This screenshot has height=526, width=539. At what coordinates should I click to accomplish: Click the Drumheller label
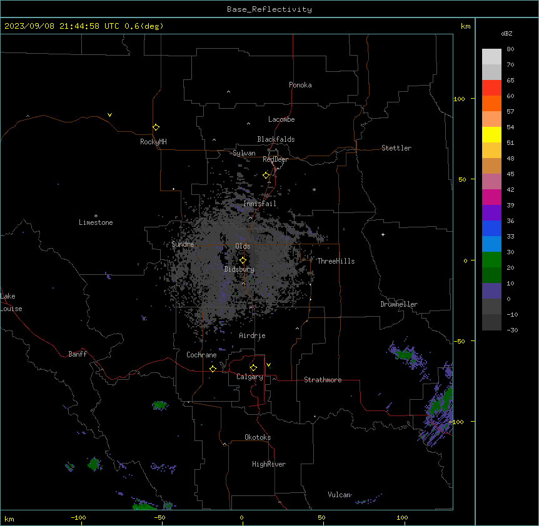tap(399, 304)
